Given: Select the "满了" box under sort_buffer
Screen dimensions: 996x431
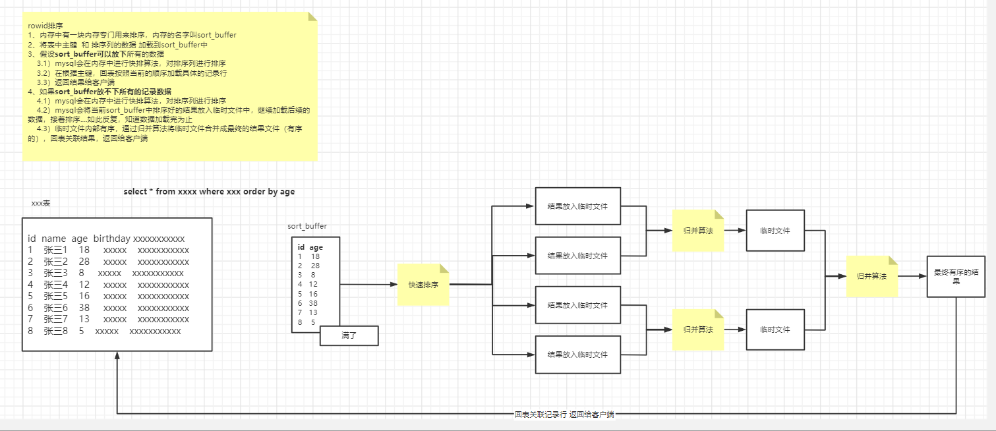Looking at the screenshot, I should (x=349, y=335).
